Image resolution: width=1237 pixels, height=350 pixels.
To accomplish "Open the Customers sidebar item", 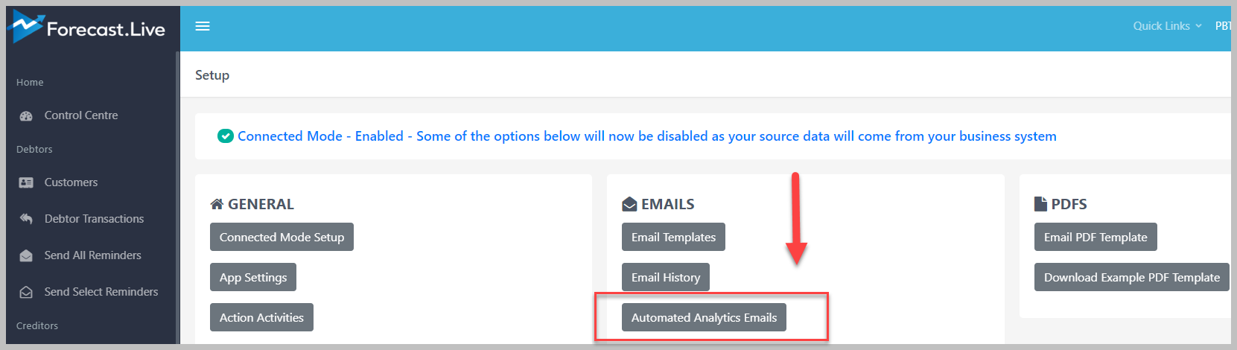I will [x=71, y=182].
